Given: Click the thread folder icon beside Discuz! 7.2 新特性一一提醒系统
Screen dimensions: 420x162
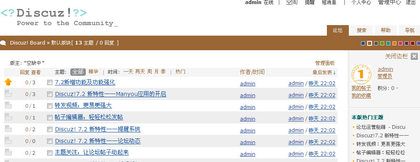Looking at the screenshot, I should click(x=8, y=129).
